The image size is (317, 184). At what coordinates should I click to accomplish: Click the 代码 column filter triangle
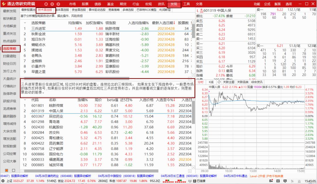pos(25,100)
